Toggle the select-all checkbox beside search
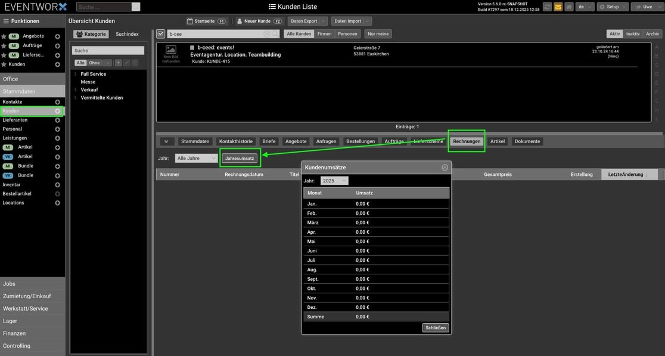The height and width of the screenshot is (356, 665). [160, 34]
